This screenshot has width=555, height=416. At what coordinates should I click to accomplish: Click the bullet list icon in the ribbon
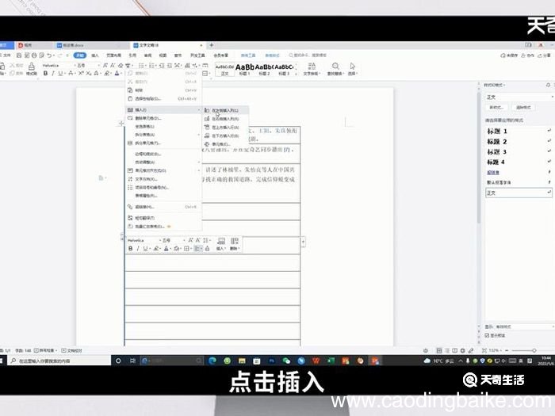[x=142, y=66]
